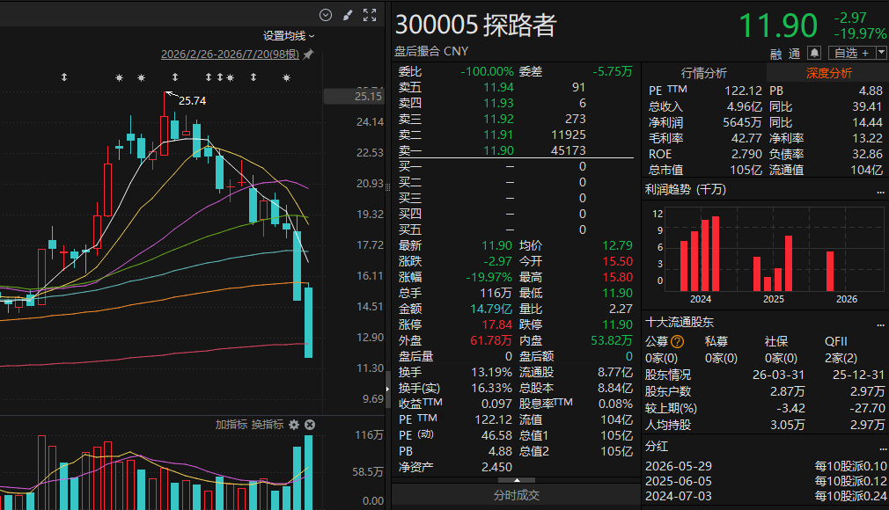Screen dimensions: 889x510
Task: Click the 25.15 price axis marker
Action: [x=355, y=97]
